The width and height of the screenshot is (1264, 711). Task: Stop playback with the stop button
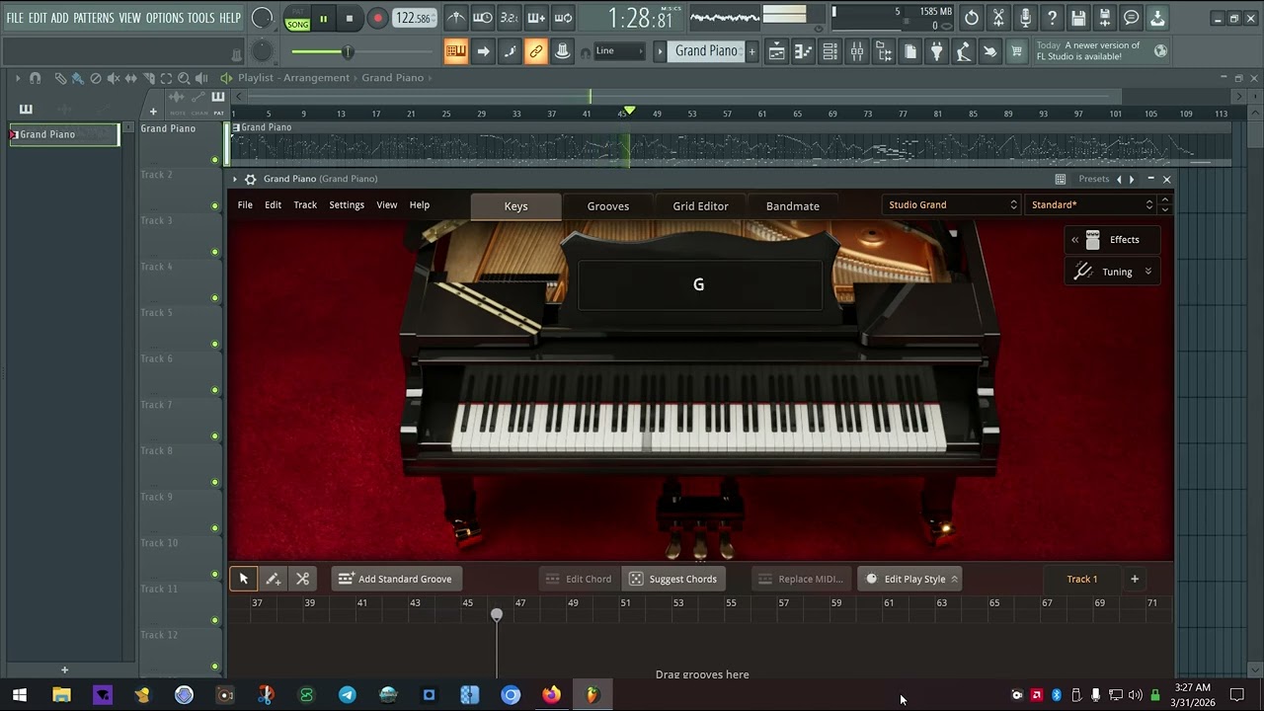(x=349, y=18)
